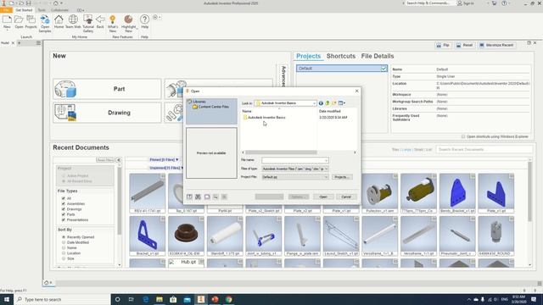Select Location sort option

pos(64,253)
